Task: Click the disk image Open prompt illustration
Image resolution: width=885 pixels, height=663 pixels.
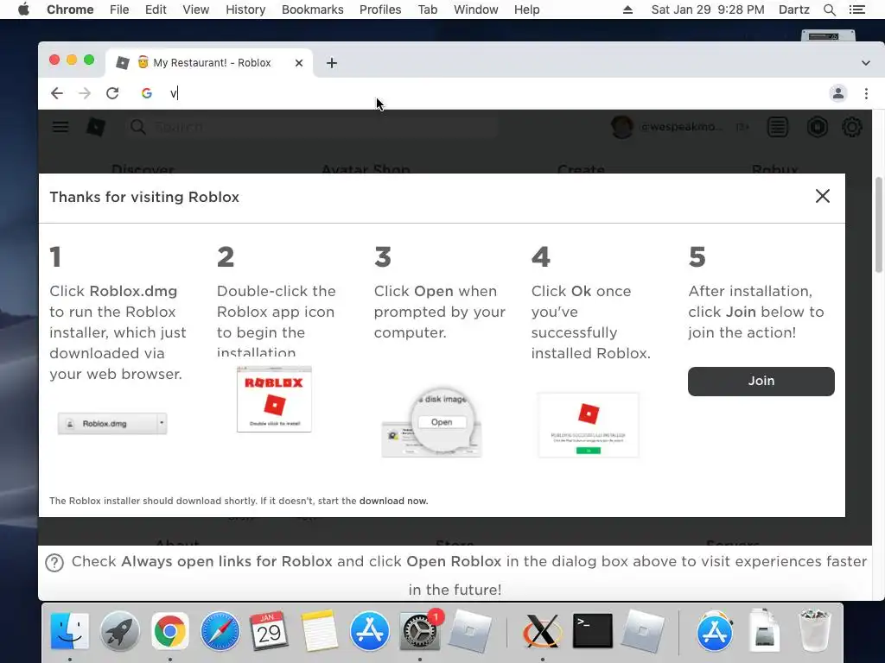Action: (432, 422)
